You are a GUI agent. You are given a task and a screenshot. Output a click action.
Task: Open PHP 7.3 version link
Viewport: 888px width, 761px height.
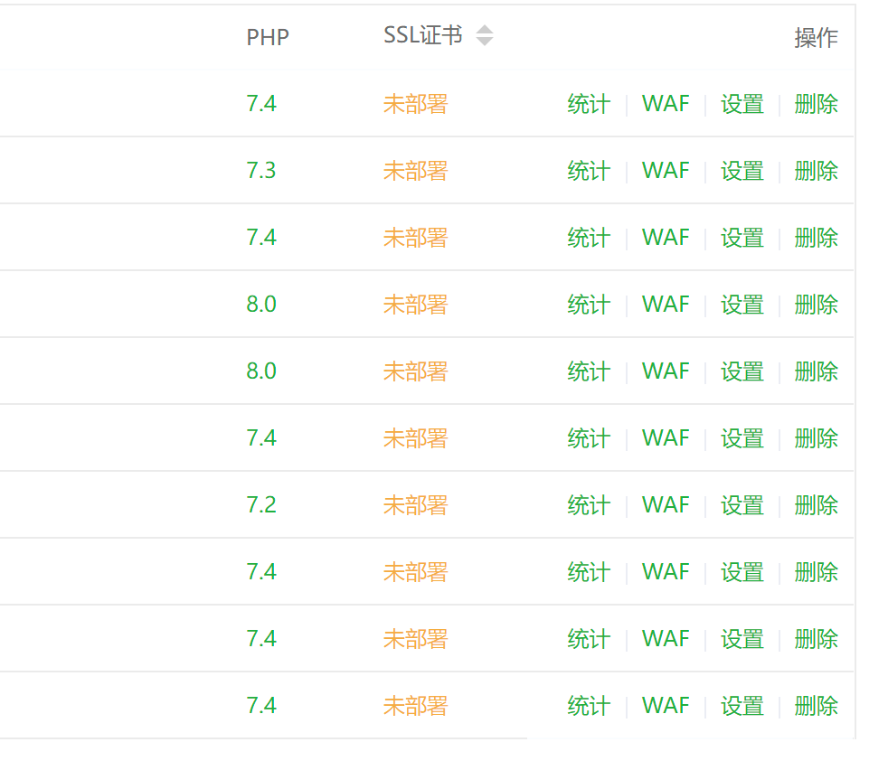pos(261,171)
